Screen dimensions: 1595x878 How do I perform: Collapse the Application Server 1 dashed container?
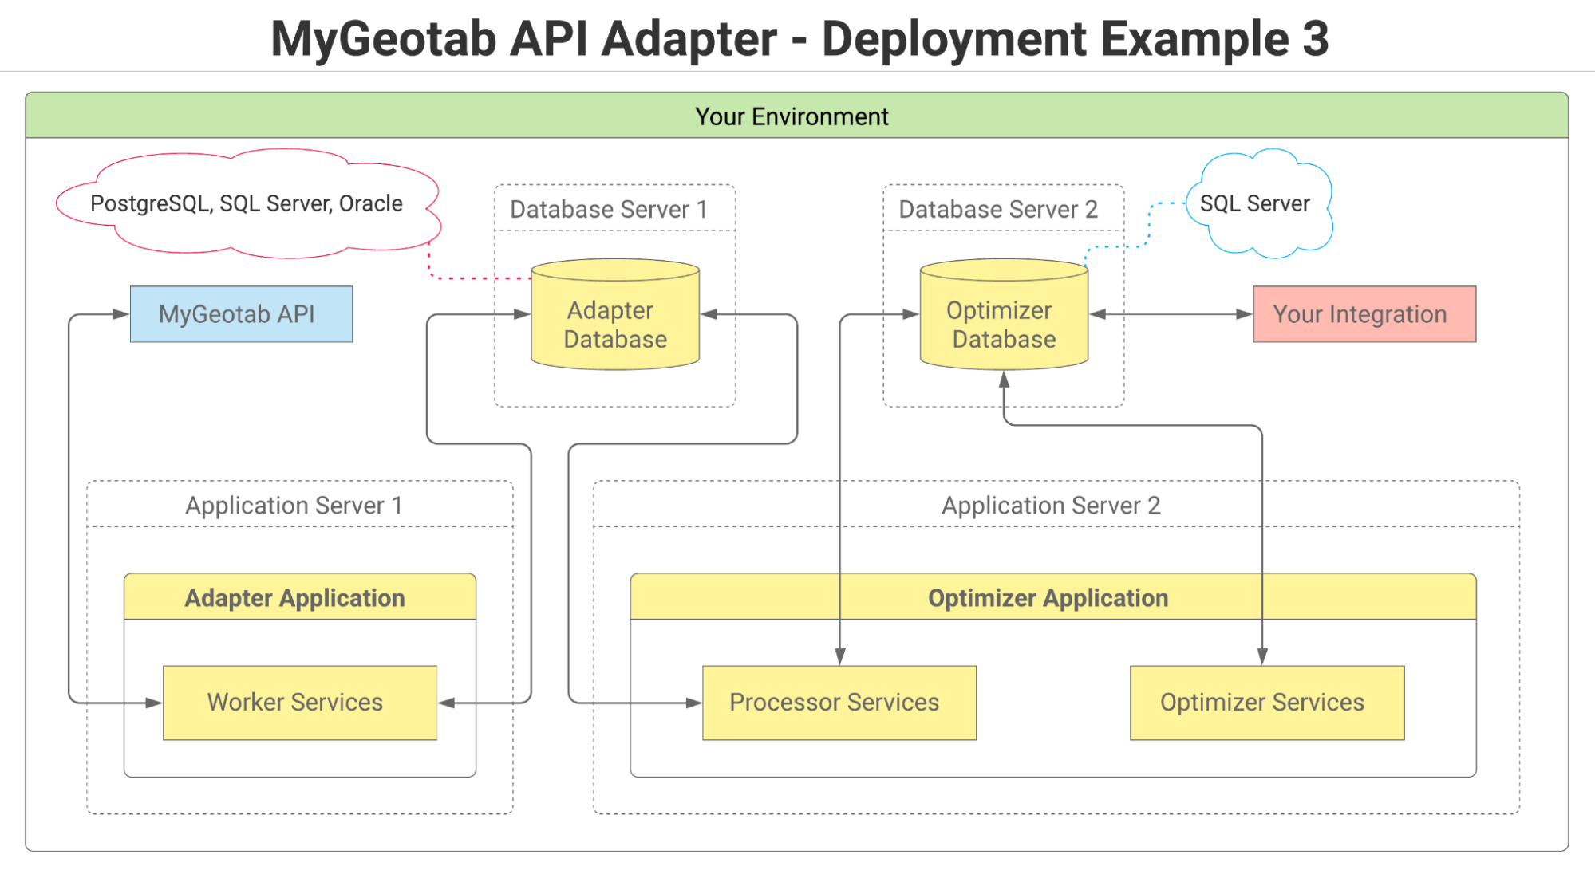294,504
